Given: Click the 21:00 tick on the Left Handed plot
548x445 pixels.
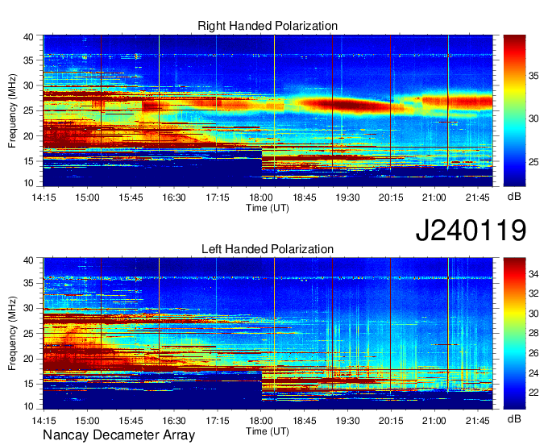Looking at the screenshot, I should tap(434, 420).
